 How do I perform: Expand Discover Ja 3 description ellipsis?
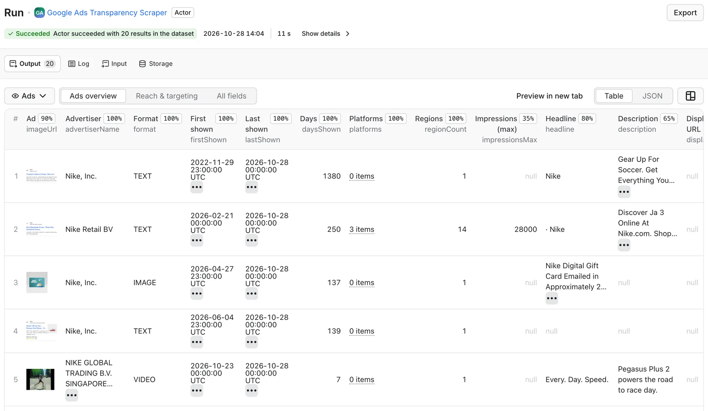point(624,245)
